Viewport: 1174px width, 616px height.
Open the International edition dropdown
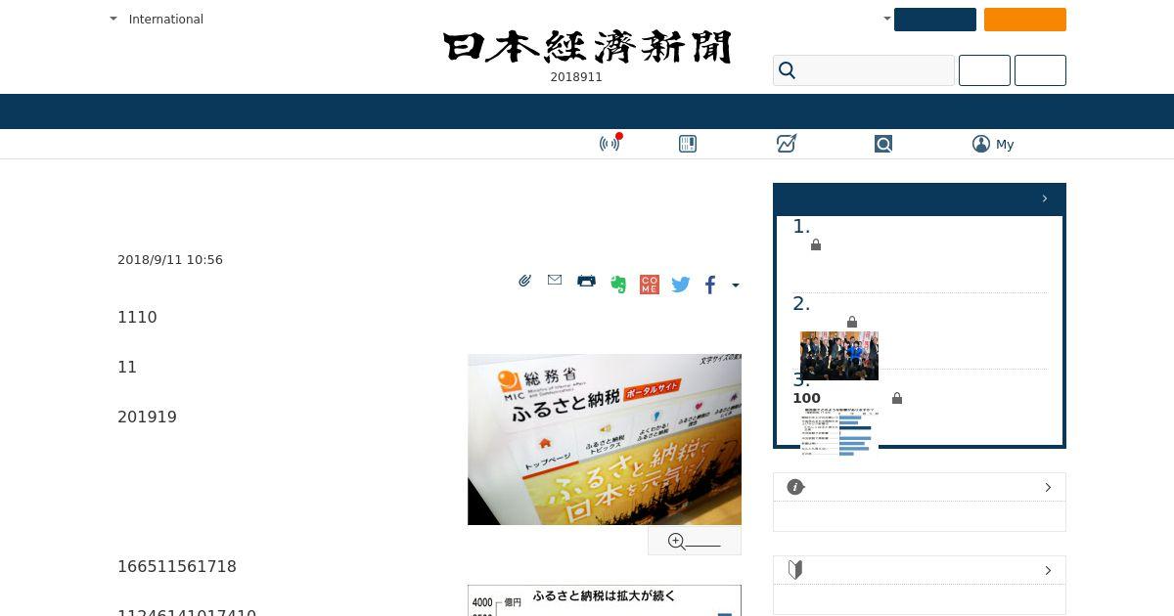(x=157, y=19)
